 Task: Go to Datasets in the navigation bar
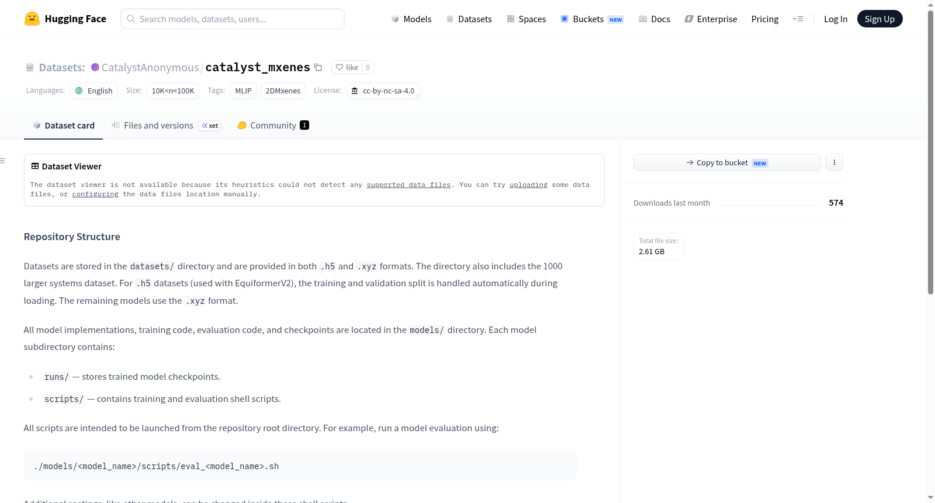469,19
